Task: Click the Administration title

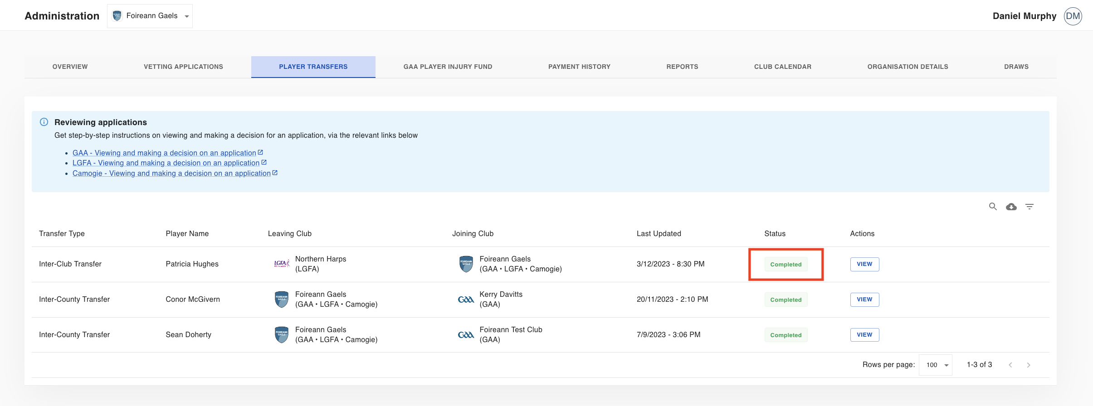Action: pyautogui.click(x=62, y=16)
